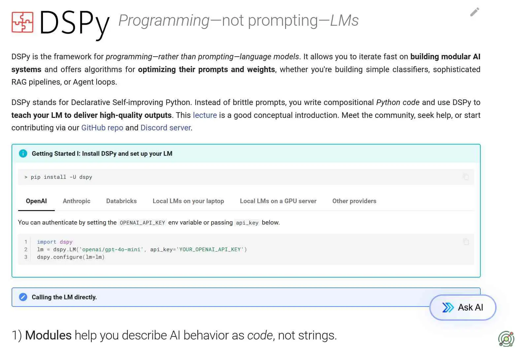
Task: Click the Modules help you describe heading
Action: tap(174, 335)
